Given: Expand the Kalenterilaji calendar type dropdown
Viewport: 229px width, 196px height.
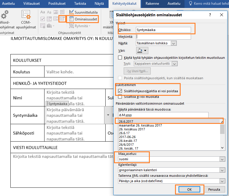Looking at the screenshot, I should [221, 170].
